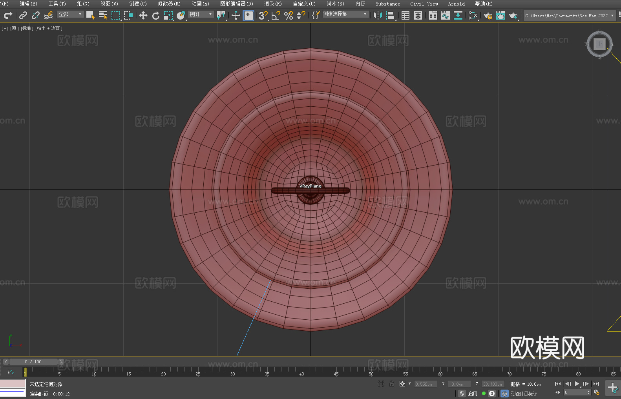Click Use Pivot Point Center icon
The image size is (621, 399).
[221, 15]
